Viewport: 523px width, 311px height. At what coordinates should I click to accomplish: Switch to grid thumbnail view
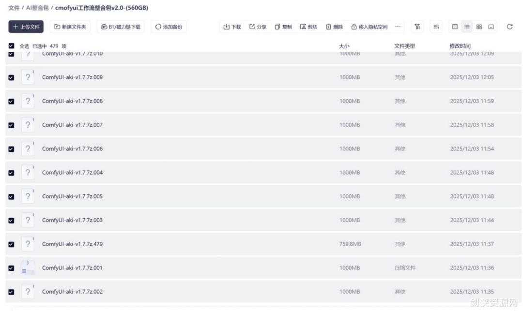point(479,27)
